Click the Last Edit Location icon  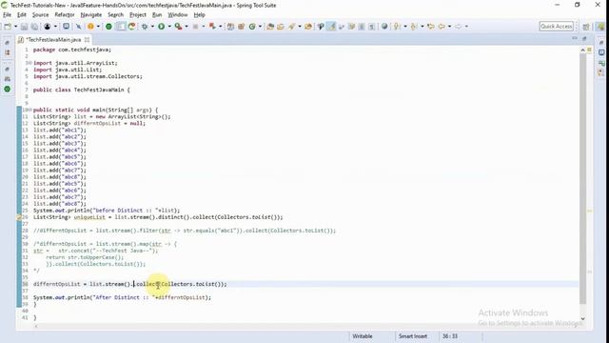pyautogui.click(x=430, y=27)
